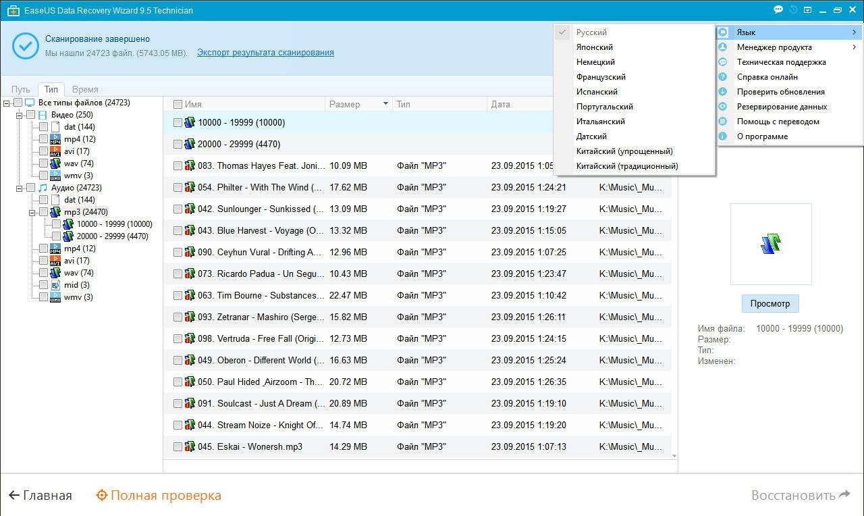Click the WMV icon under Аудио
This screenshot has height=516, width=864.
click(55, 297)
